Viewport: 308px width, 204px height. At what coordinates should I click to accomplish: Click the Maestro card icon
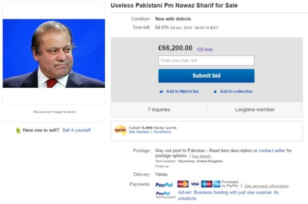point(207,184)
